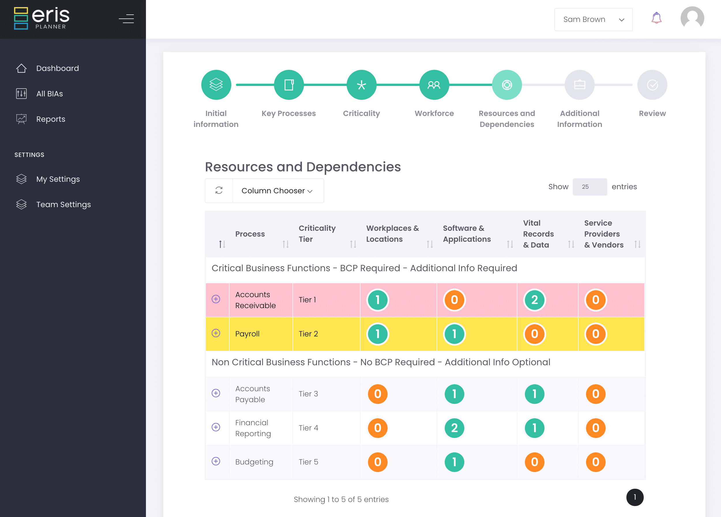Click the refresh table icon
721x517 pixels.
point(219,190)
